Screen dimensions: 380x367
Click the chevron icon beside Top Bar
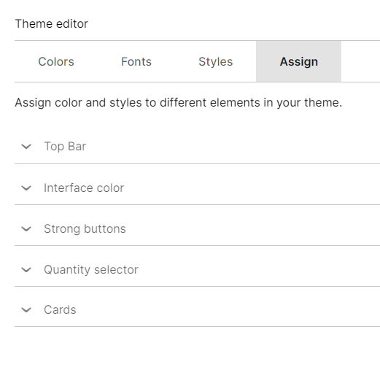coord(26,147)
